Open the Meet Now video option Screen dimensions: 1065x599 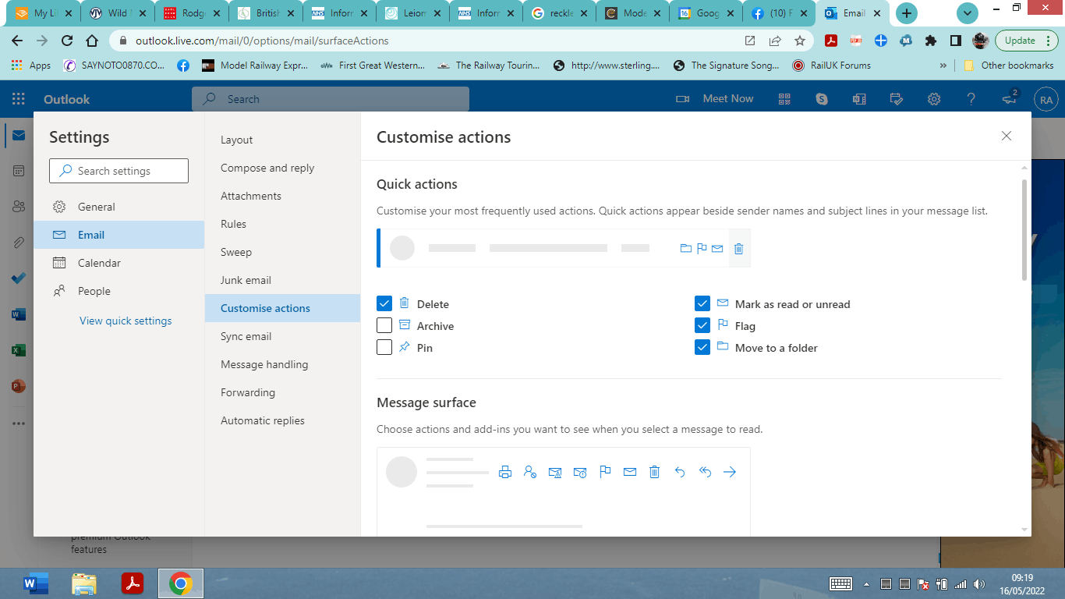pos(714,99)
